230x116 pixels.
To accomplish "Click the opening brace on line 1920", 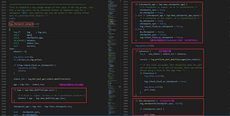I will pyautogui.click(x=10, y=29).
